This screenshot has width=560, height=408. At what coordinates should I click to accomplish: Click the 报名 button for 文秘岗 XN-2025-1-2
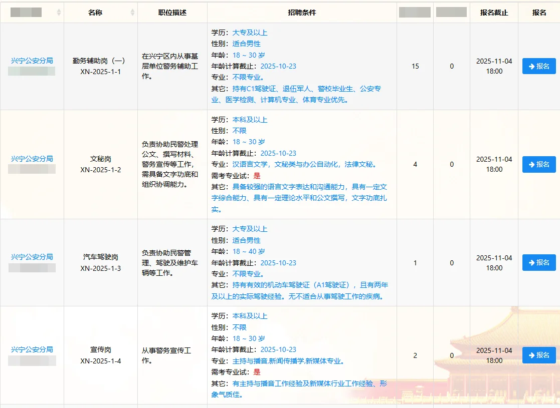(x=539, y=164)
